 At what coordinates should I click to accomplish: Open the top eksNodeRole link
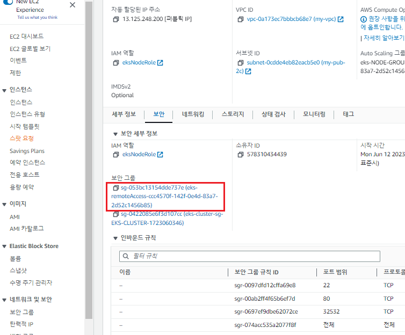point(139,63)
